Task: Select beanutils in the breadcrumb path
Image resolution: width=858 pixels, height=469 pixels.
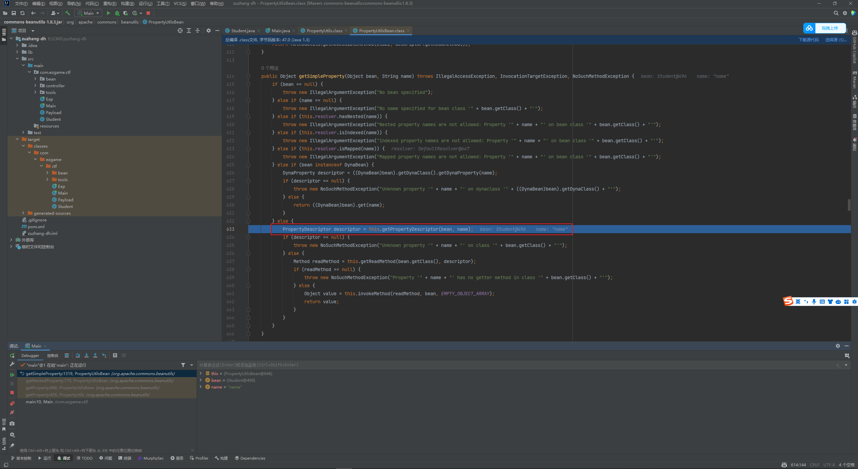Action: 129,22
